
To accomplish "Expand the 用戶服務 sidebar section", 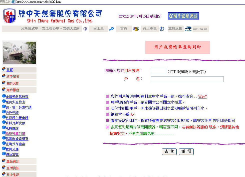I will pos(13,90).
